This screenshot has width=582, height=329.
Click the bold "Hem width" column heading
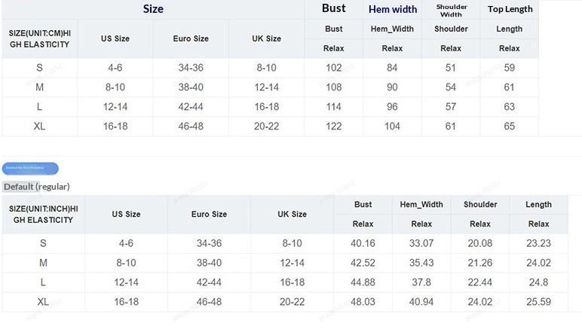(392, 9)
